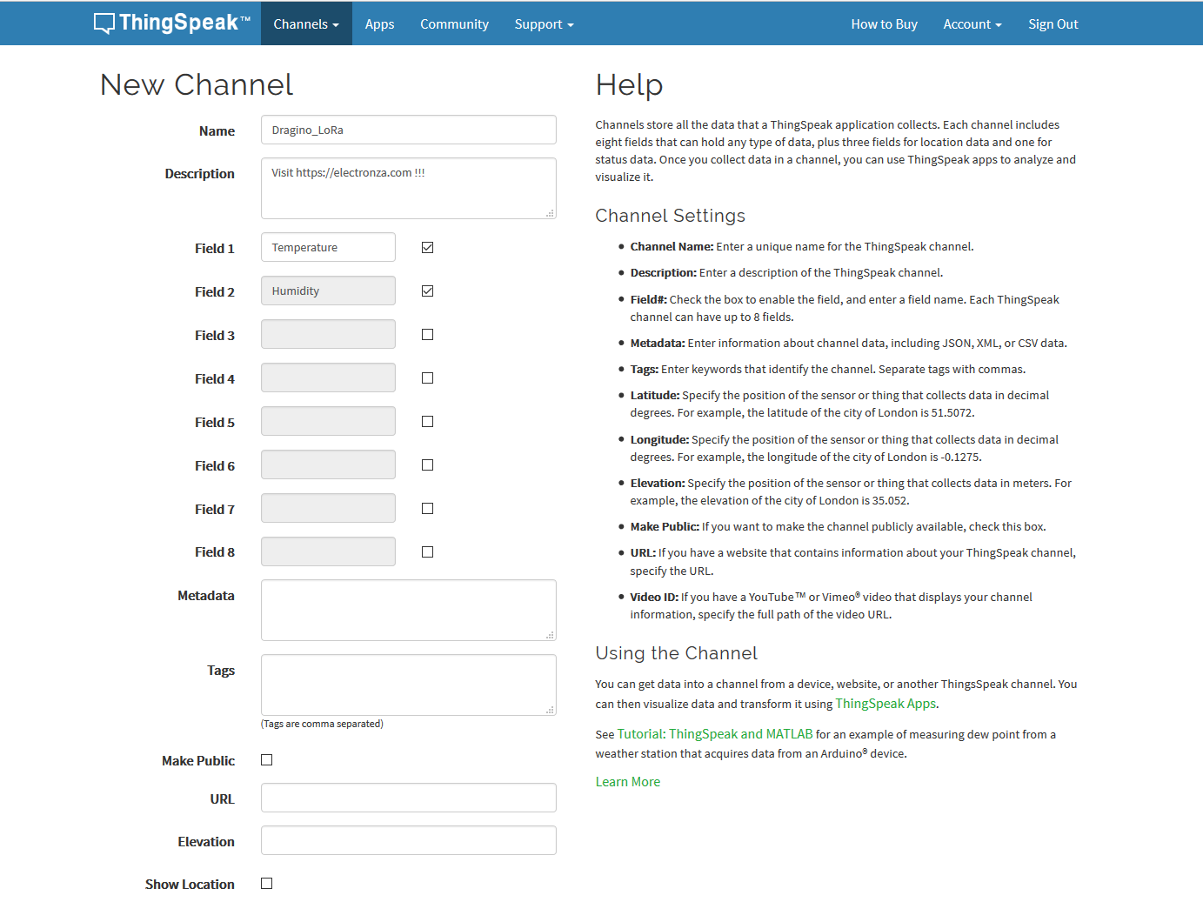1203x902 pixels.
Task: Enable the Field 6 checkbox
Action: tap(427, 464)
